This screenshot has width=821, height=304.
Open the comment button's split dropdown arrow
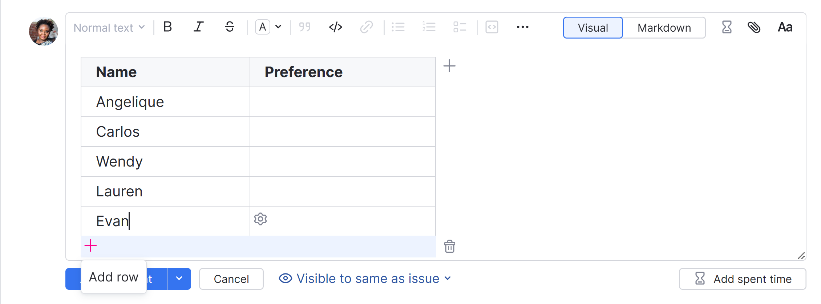179,279
